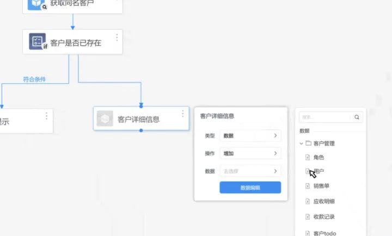Open three-dot menu on 客户详细信息 node
392x236 pixels.
point(183,114)
